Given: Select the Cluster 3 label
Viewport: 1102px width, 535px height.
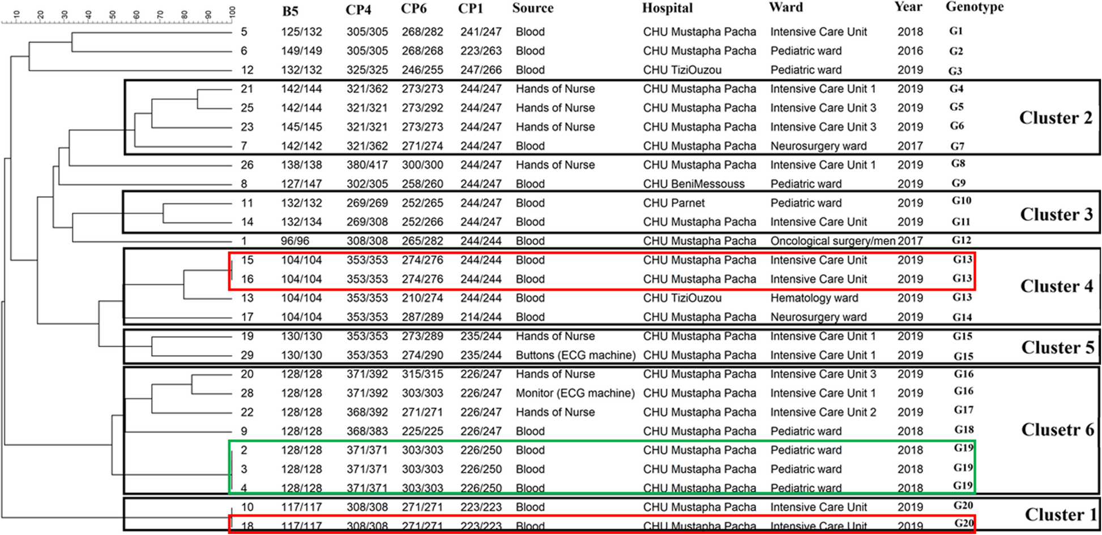Looking at the screenshot, I should coord(1056,214).
